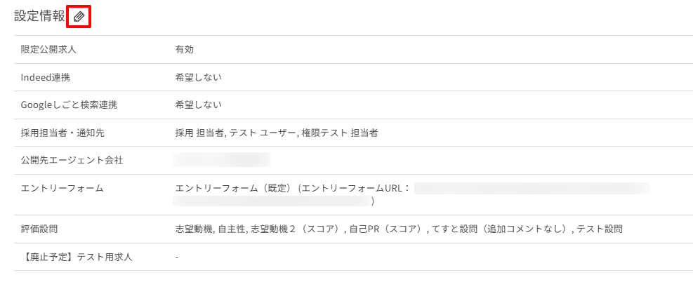Click the てすと設問（追加コメントなし） question
Screen dimensions: 693x282
pyautogui.click(x=501, y=229)
